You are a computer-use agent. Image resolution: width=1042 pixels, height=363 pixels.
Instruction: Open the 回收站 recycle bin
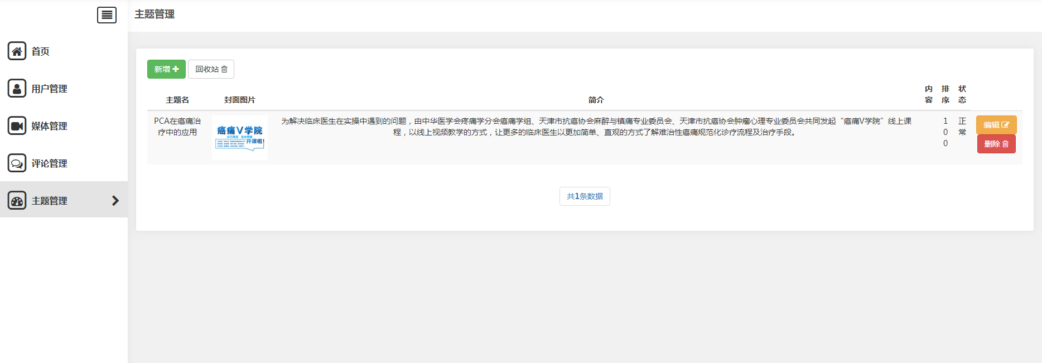[211, 69]
